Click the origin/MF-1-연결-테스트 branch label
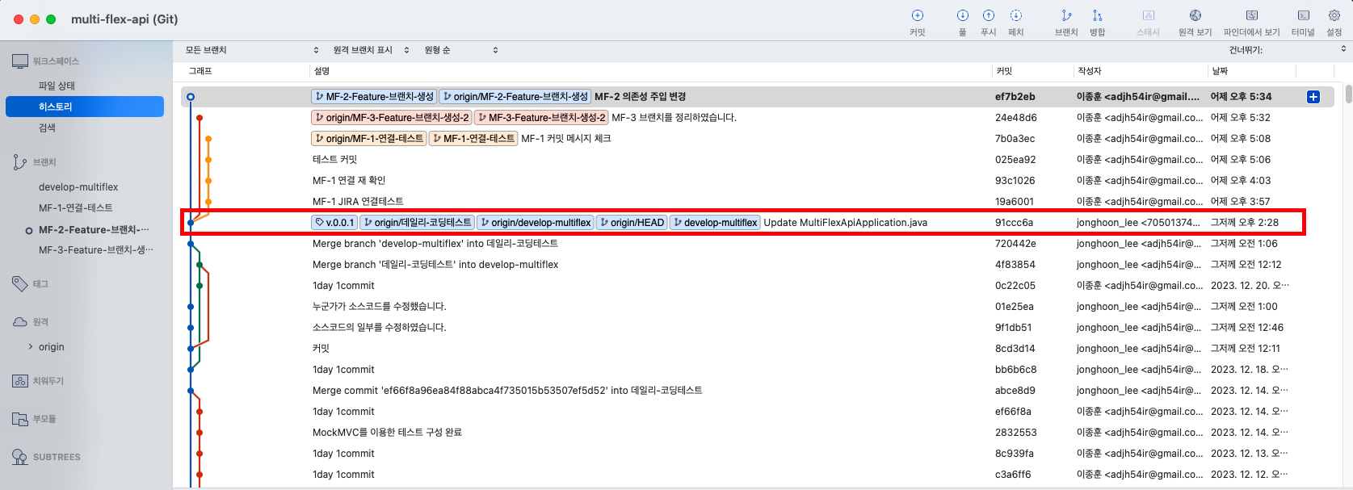Viewport: 1353px width, 490px height. pos(369,139)
